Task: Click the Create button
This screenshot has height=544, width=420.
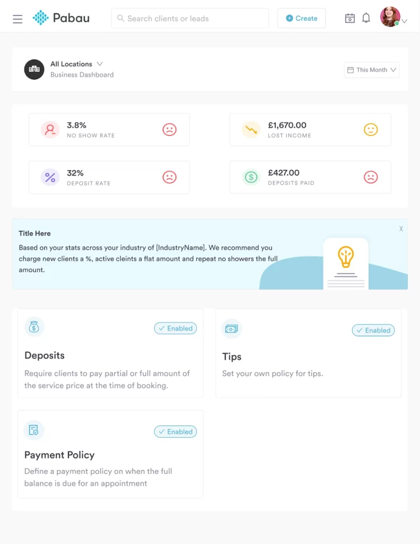Action: 301,18
